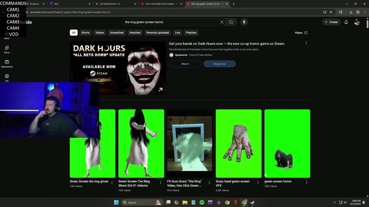Click the title Green Screen the ring ghost
Viewport: 369px width, 207px height.
point(89,181)
